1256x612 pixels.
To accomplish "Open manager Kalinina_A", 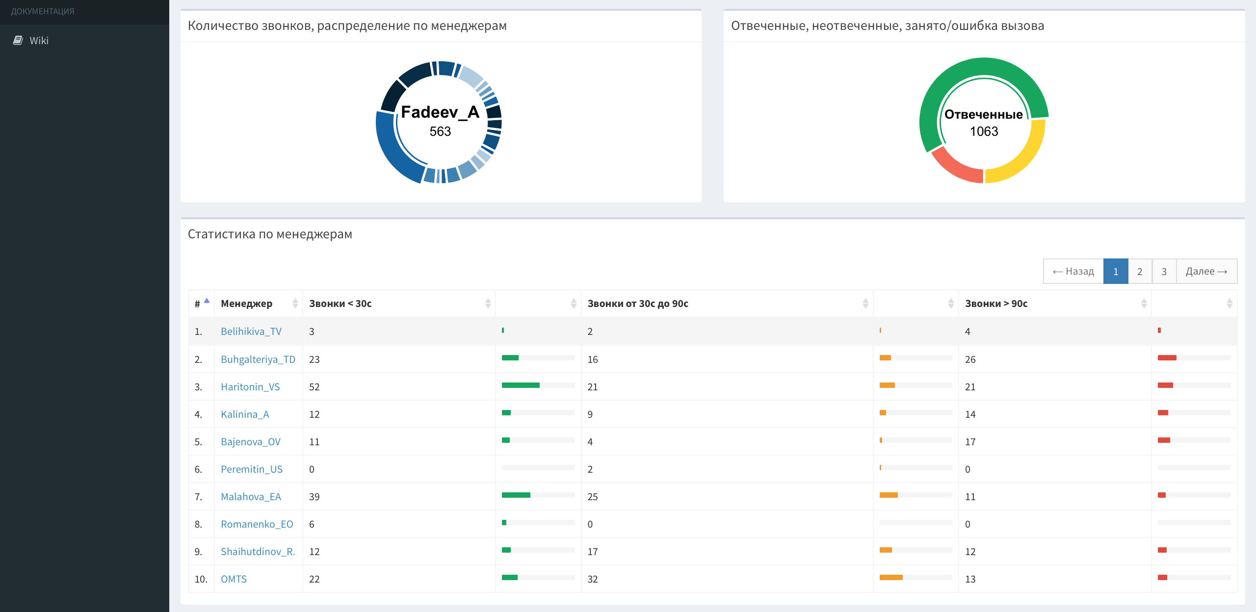I will (x=245, y=414).
